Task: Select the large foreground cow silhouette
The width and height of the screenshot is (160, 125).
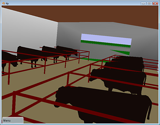Action: point(103,104)
